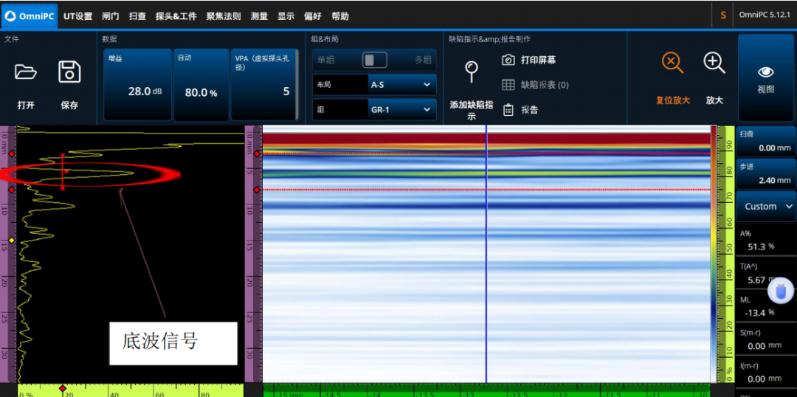Image resolution: width=797 pixels, height=397 pixels.
Task: Open the Custom readings dropdown
Action: [x=766, y=207]
